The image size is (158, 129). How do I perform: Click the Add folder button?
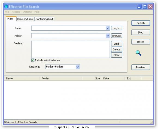tap(117, 44)
